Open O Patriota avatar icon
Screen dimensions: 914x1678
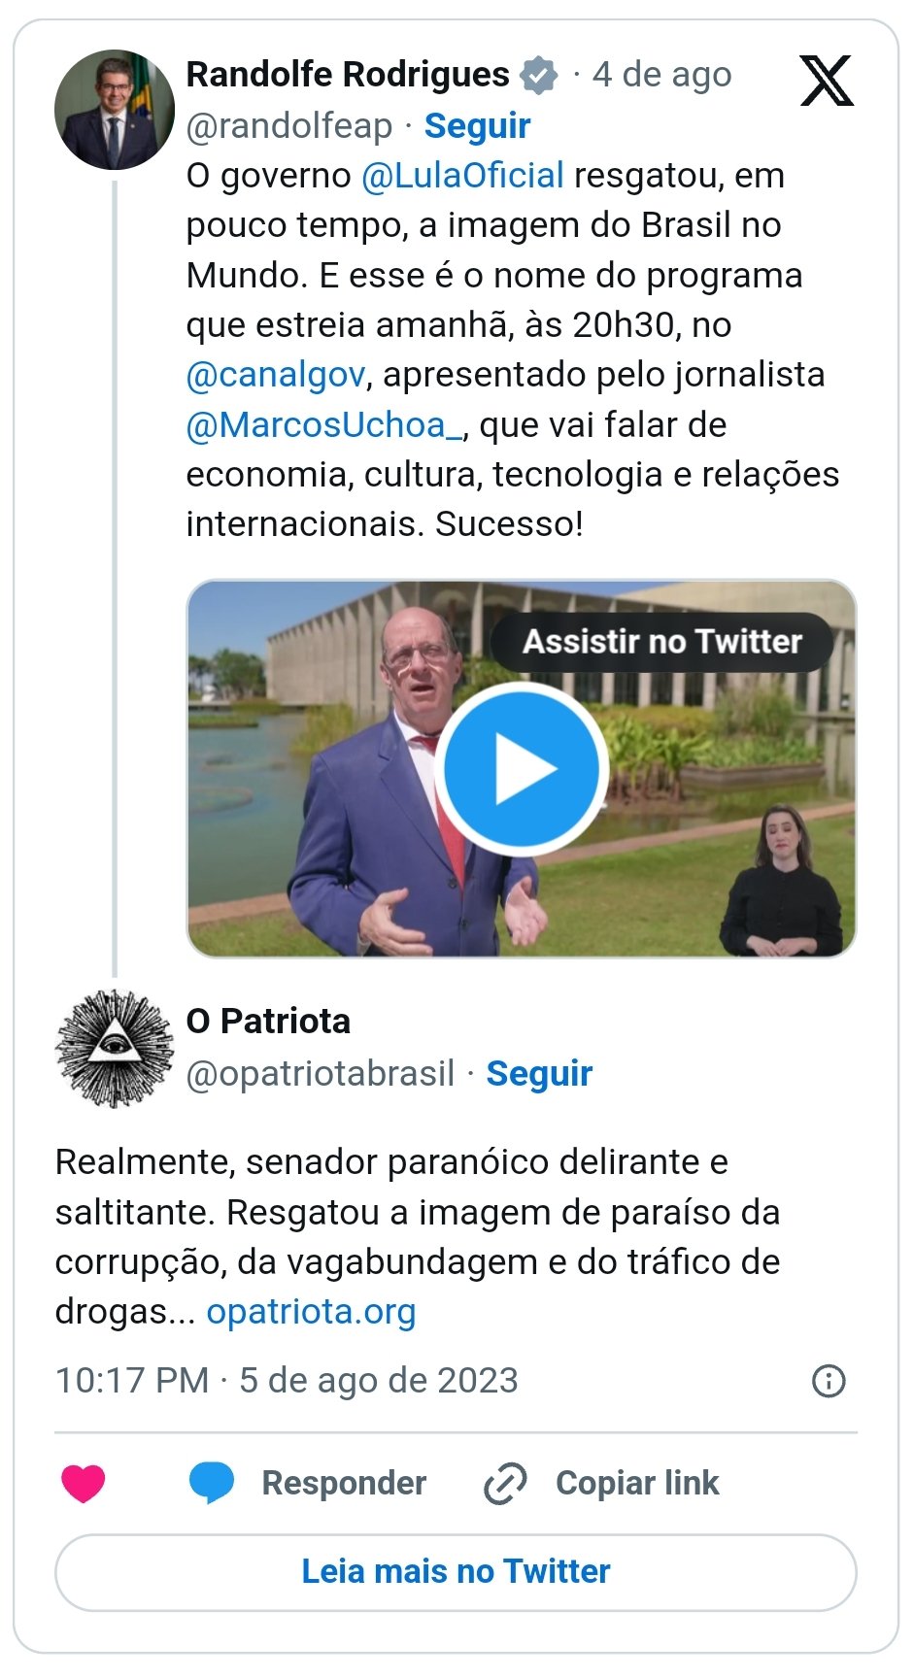coord(115,1048)
